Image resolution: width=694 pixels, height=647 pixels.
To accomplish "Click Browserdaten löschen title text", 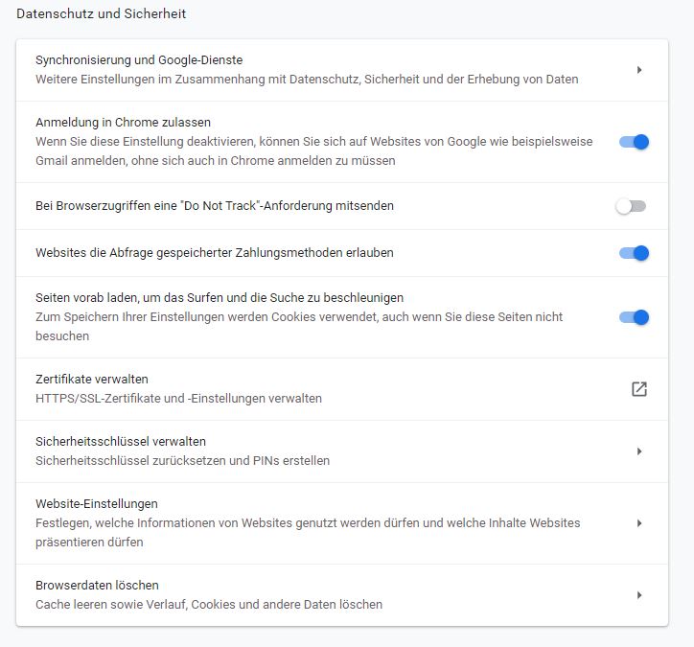I will (97, 586).
